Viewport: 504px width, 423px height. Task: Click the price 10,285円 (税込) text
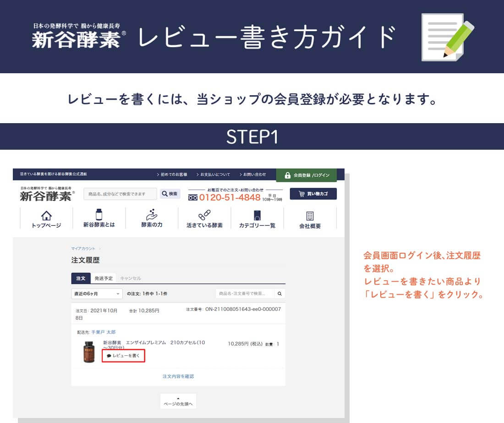click(245, 344)
